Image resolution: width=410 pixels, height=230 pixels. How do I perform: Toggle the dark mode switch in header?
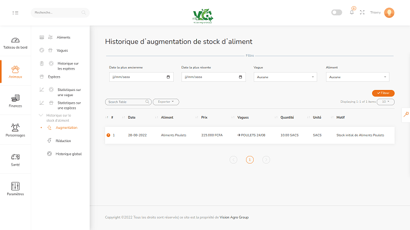tap(337, 12)
